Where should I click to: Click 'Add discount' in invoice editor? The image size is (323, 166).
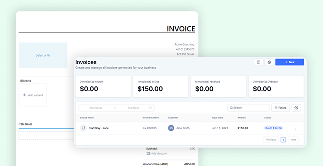coord(159,154)
